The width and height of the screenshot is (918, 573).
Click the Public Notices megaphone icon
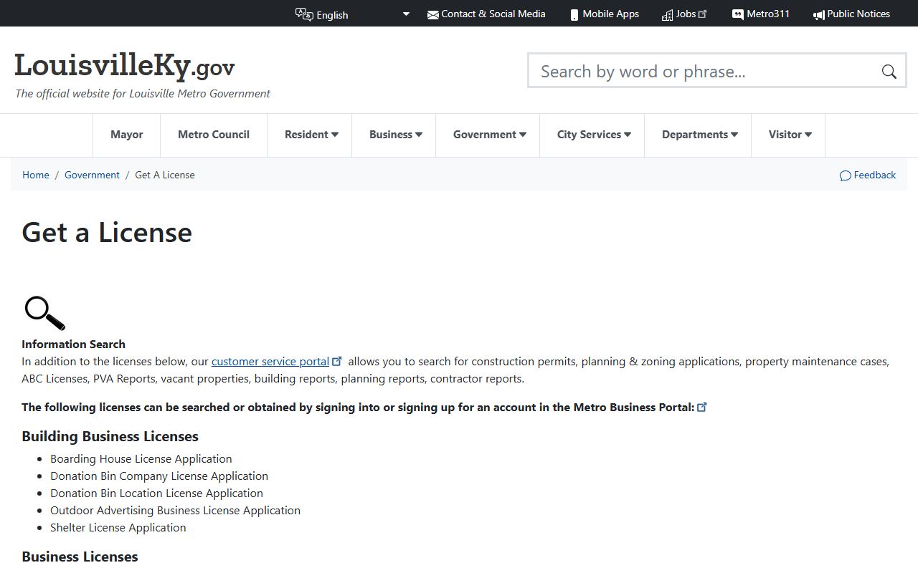pos(818,15)
